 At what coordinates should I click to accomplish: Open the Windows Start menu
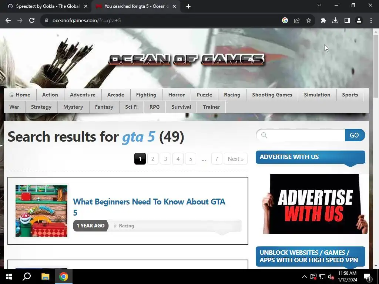coord(9,277)
